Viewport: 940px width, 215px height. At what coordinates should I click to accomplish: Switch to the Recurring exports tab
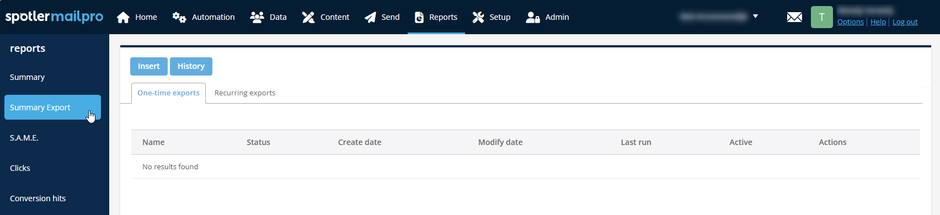[x=245, y=93]
